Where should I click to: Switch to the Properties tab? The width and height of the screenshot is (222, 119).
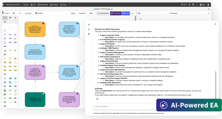(x=82, y=13)
